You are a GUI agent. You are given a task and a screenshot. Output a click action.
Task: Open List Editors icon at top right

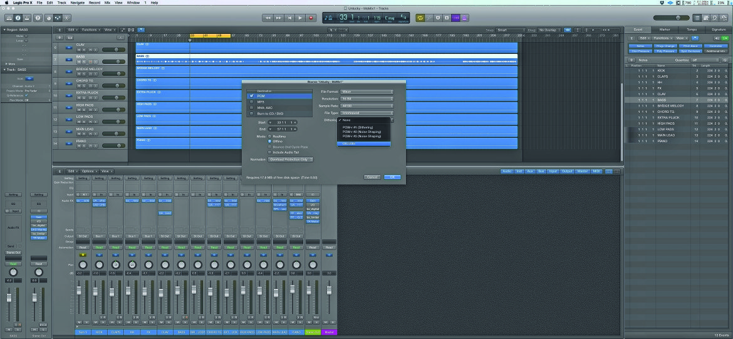[697, 18]
